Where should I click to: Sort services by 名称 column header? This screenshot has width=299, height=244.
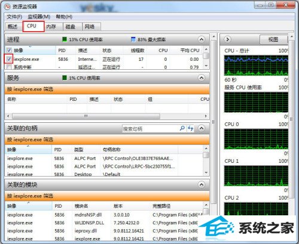tap(36, 99)
